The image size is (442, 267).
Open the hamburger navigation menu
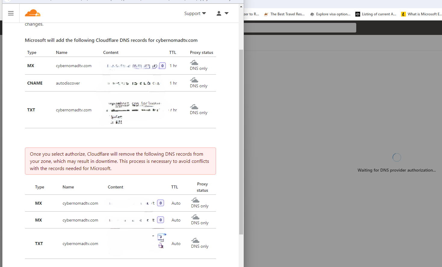(11, 13)
